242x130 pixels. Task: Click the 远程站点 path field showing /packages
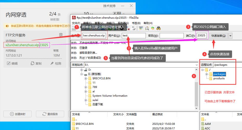point(228,65)
